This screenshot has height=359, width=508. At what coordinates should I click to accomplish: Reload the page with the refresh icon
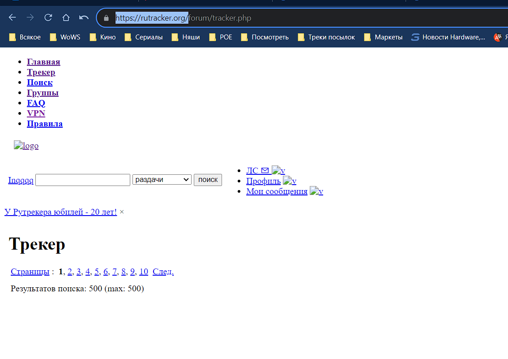(48, 18)
